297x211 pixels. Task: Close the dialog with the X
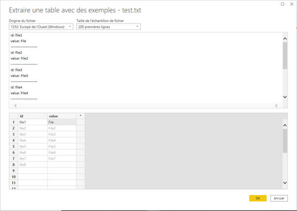click(x=292, y=4)
